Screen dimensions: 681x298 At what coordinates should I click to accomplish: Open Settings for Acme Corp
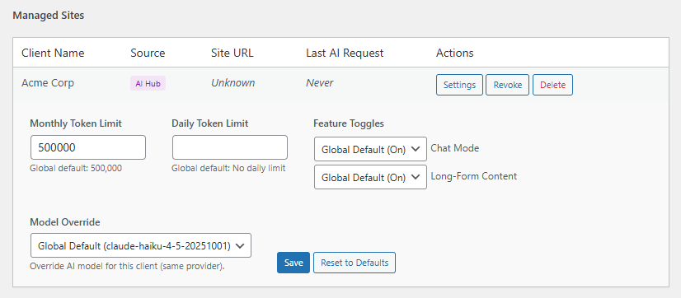pyautogui.click(x=459, y=85)
